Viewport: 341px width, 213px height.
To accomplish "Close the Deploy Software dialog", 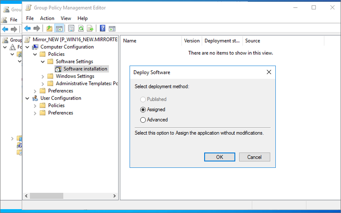I will [x=269, y=72].
